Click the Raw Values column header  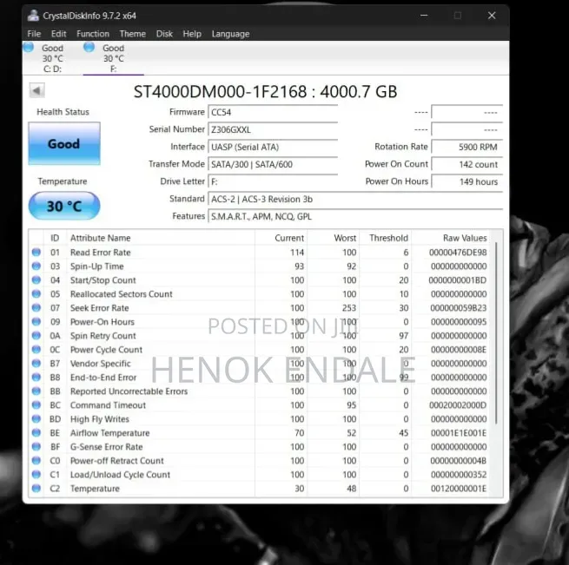[465, 238]
